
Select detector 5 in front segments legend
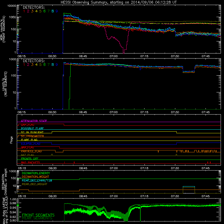(40, 11)
